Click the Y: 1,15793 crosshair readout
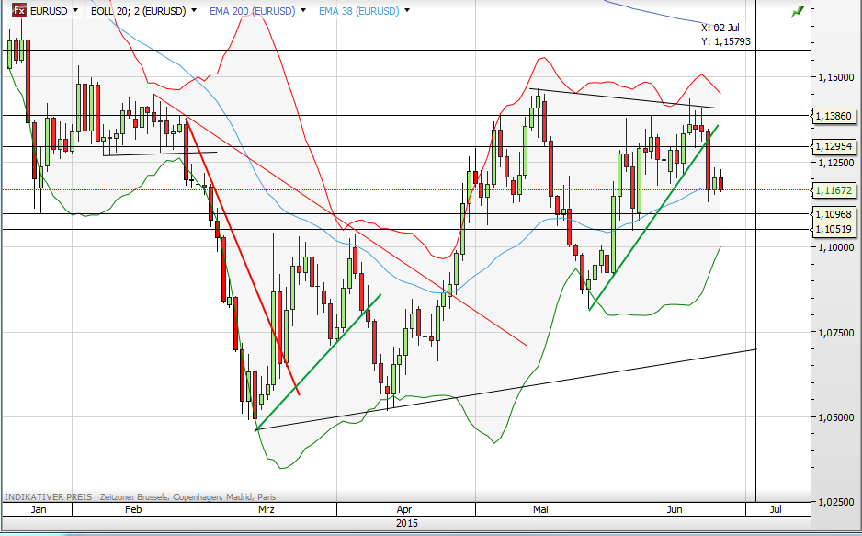The height and width of the screenshot is (536, 862). [x=726, y=41]
